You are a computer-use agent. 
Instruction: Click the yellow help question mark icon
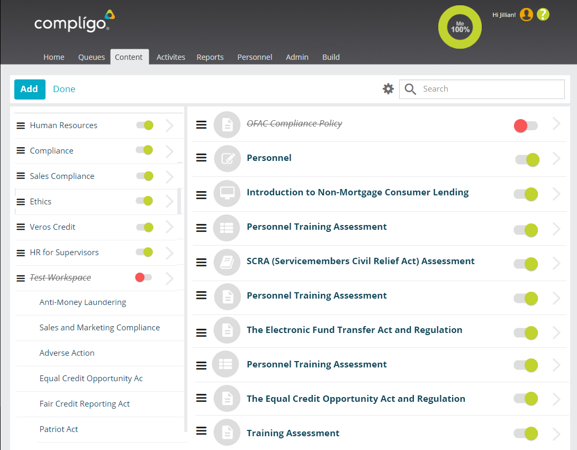point(543,14)
